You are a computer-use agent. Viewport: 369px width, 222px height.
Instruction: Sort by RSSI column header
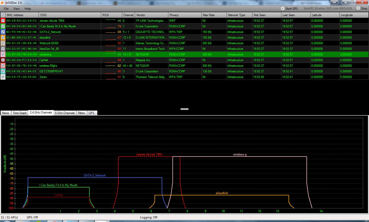(111, 15)
